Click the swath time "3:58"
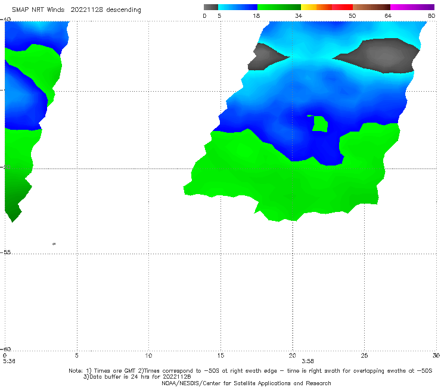 (x=308, y=361)
